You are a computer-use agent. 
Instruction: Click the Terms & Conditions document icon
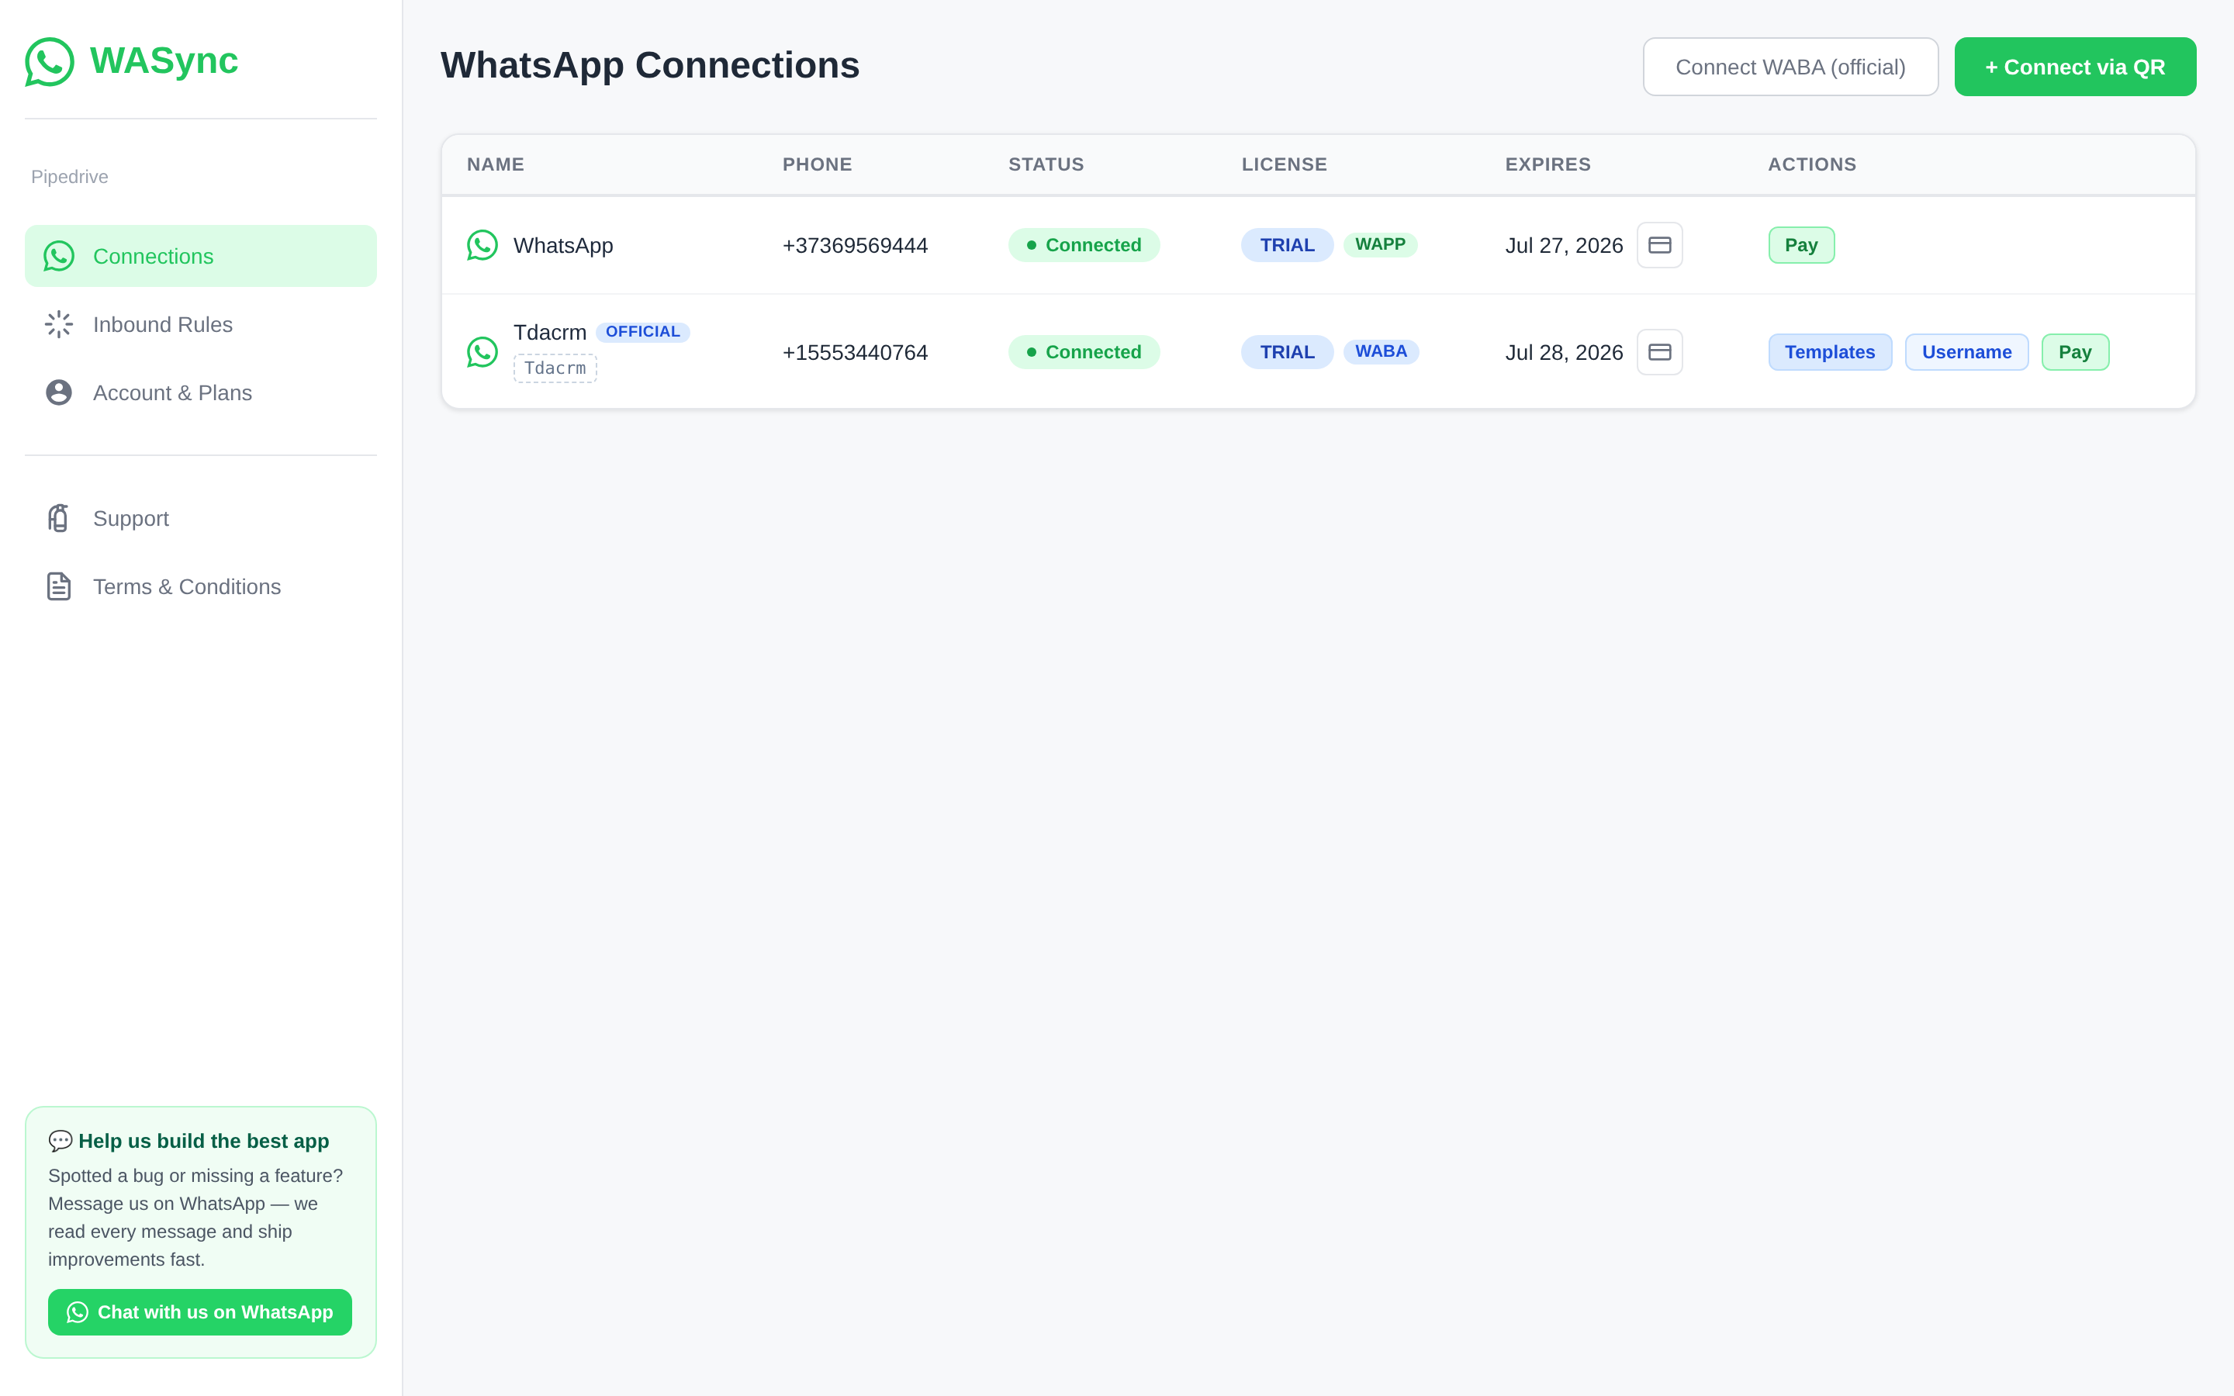[x=59, y=586]
